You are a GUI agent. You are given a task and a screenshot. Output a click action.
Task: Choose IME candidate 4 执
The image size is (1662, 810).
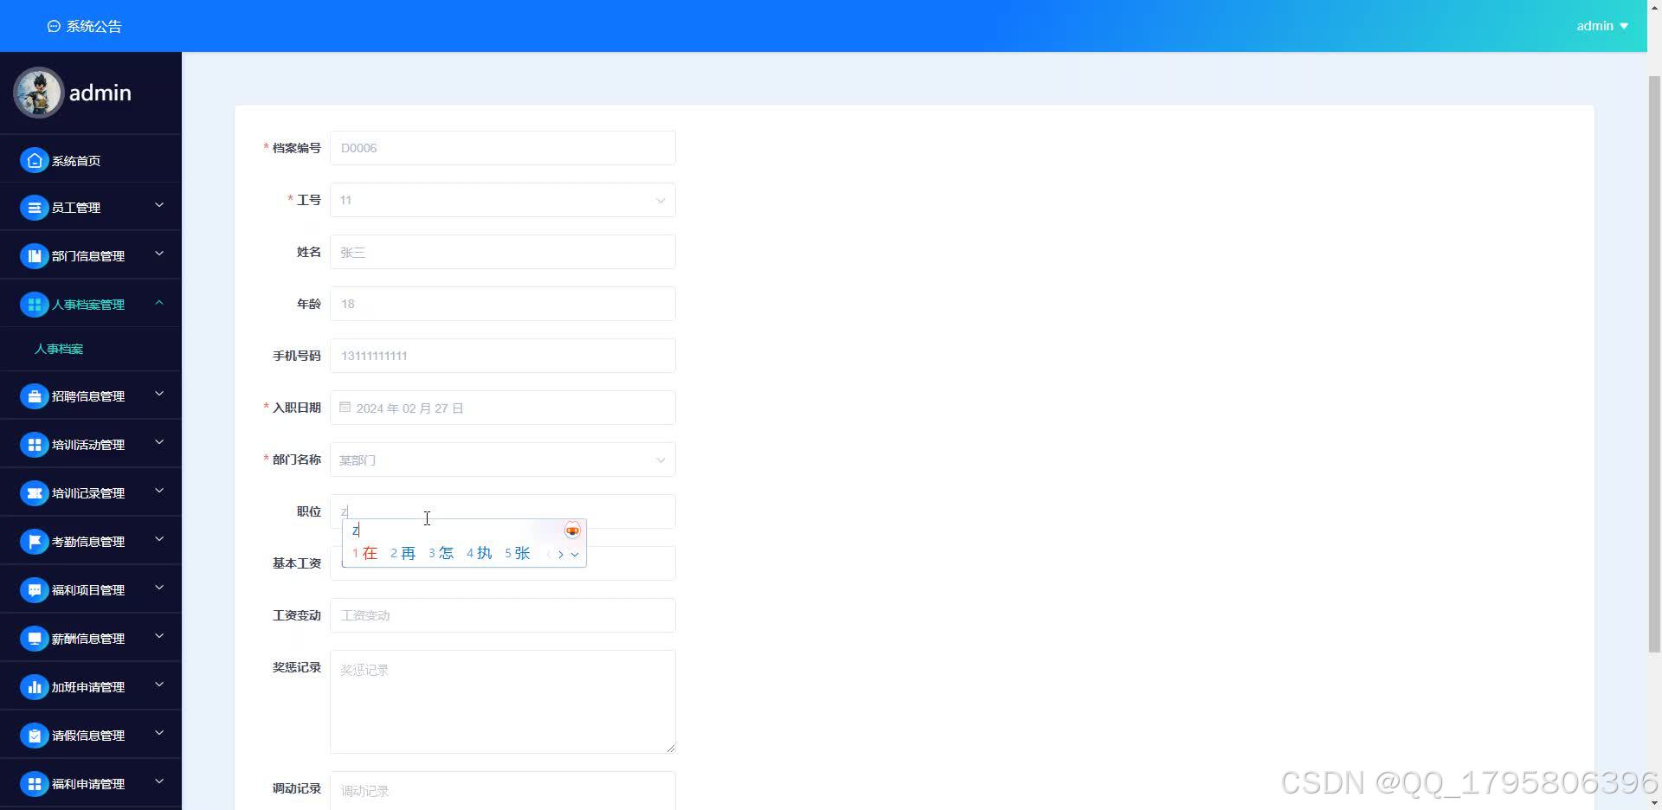480,553
